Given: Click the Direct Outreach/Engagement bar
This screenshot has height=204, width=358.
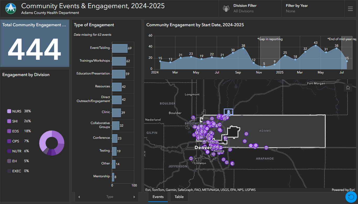Looking at the screenshot, I should click(117, 100).
